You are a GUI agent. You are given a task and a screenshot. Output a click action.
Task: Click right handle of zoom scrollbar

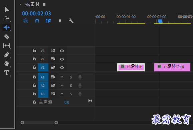click(x=56, y=123)
